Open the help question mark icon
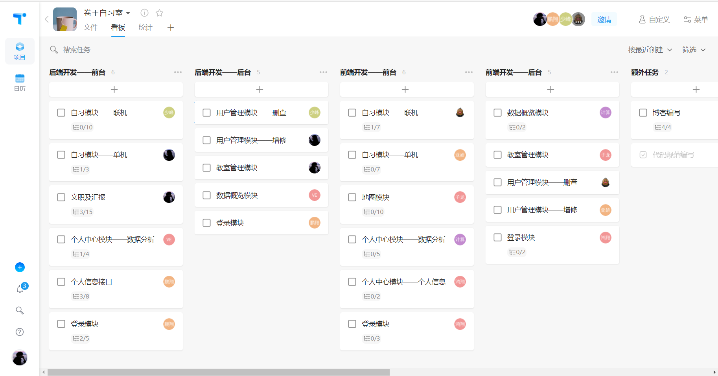718x376 pixels. (x=20, y=332)
